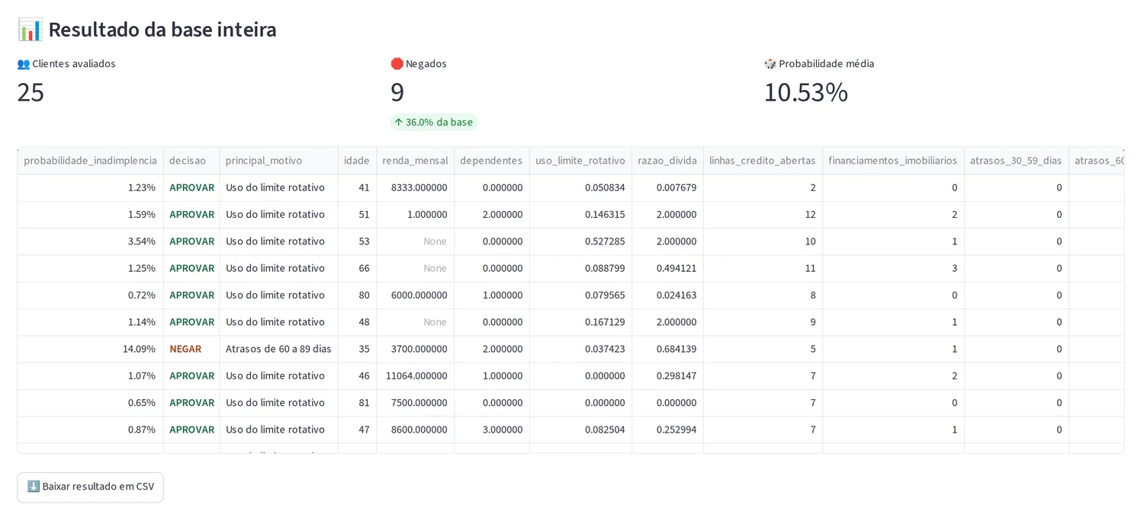Click the age 80 cell
Image resolution: width=1144 pixels, height=511 pixels.
coord(357,295)
